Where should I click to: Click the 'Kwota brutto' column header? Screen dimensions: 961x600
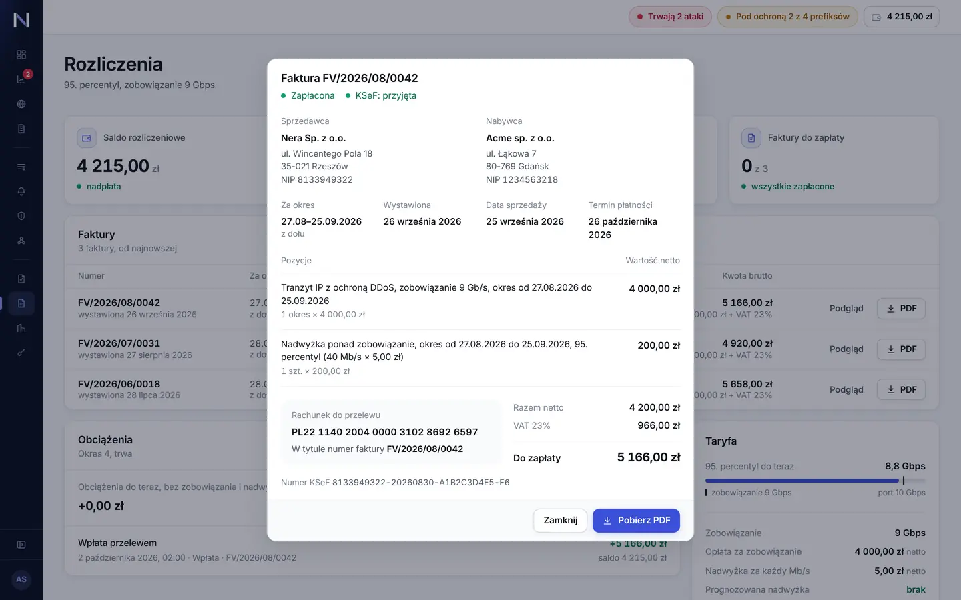point(747,276)
